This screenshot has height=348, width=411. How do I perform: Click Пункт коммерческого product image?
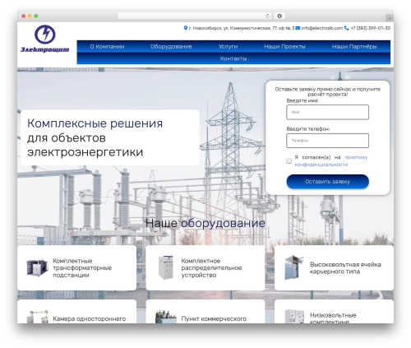166,317
